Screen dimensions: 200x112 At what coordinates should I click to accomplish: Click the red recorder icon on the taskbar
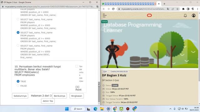(128, 109)
